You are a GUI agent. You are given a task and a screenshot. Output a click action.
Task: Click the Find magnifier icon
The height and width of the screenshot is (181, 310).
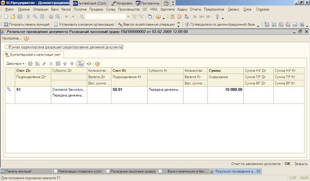click(x=82, y=17)
